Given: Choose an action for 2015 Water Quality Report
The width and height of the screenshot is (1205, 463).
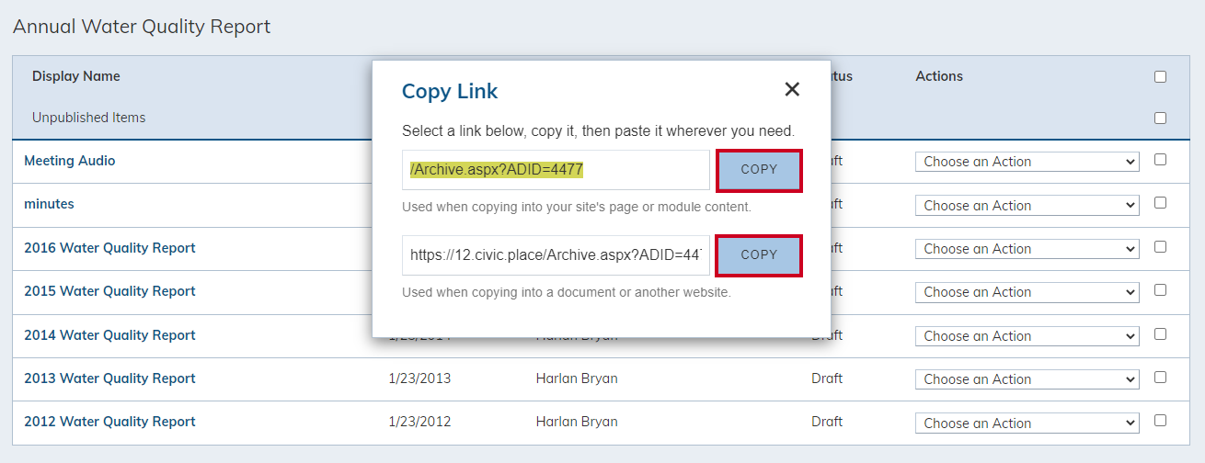Looking at the screenshot, I should (x=1027, y=292).
